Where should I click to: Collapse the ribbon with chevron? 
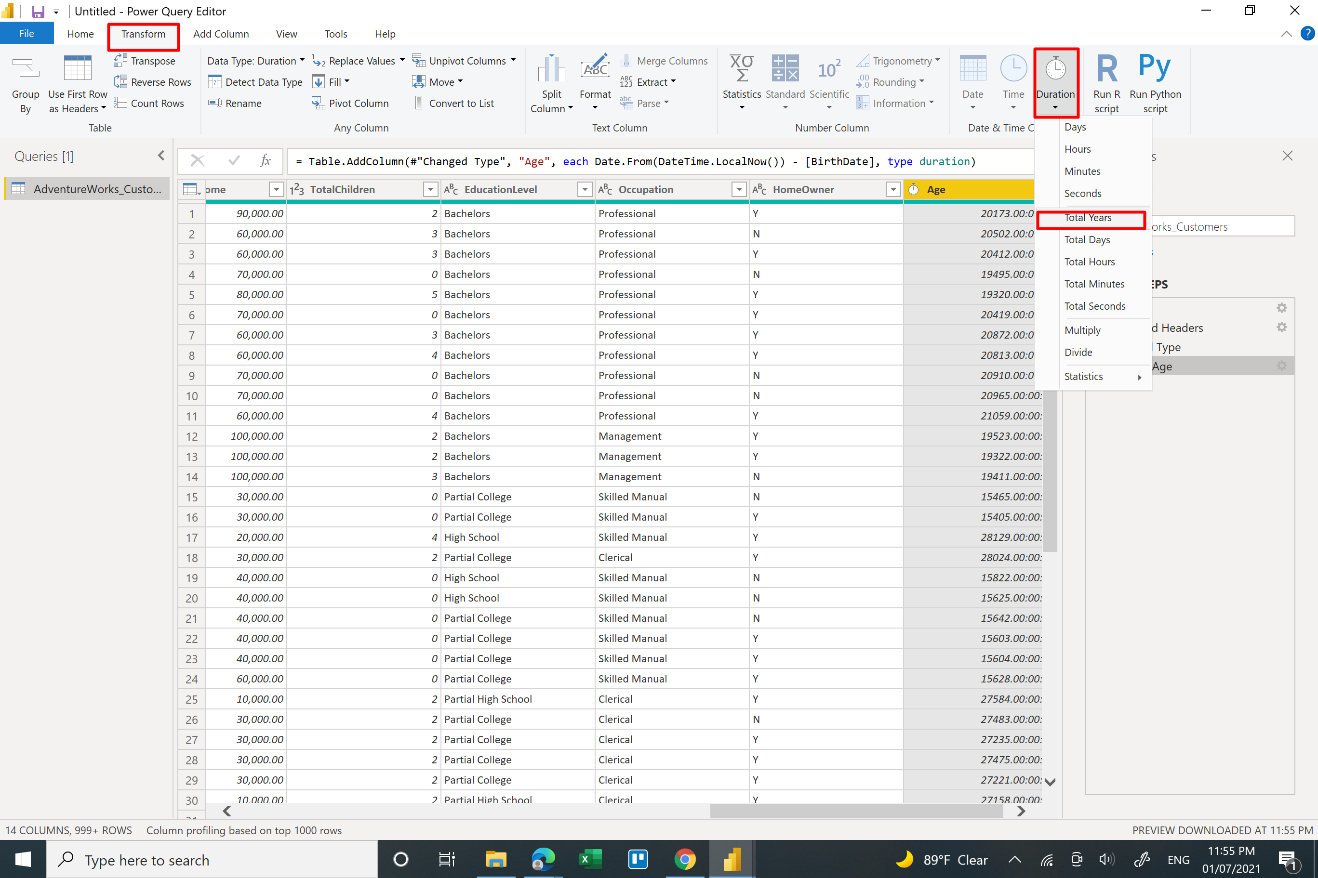1286,34
